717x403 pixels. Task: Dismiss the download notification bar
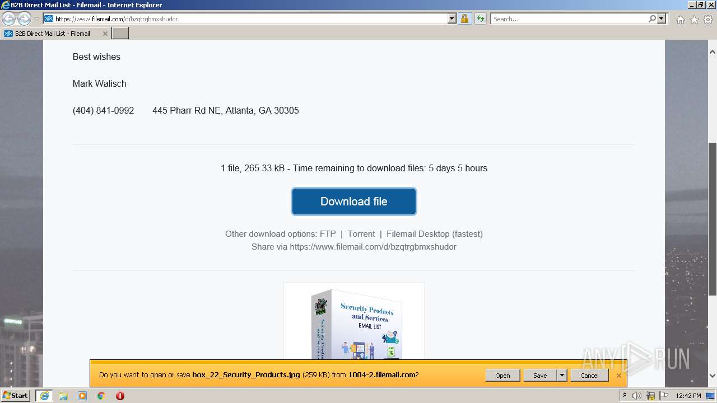pos(618,376)
